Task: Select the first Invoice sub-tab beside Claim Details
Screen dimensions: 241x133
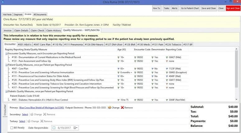Action: pyautogui.click(x=8, y=30)
